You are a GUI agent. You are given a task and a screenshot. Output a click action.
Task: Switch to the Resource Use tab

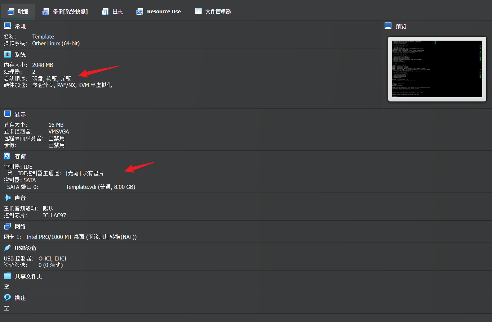[x=159, y=12]
